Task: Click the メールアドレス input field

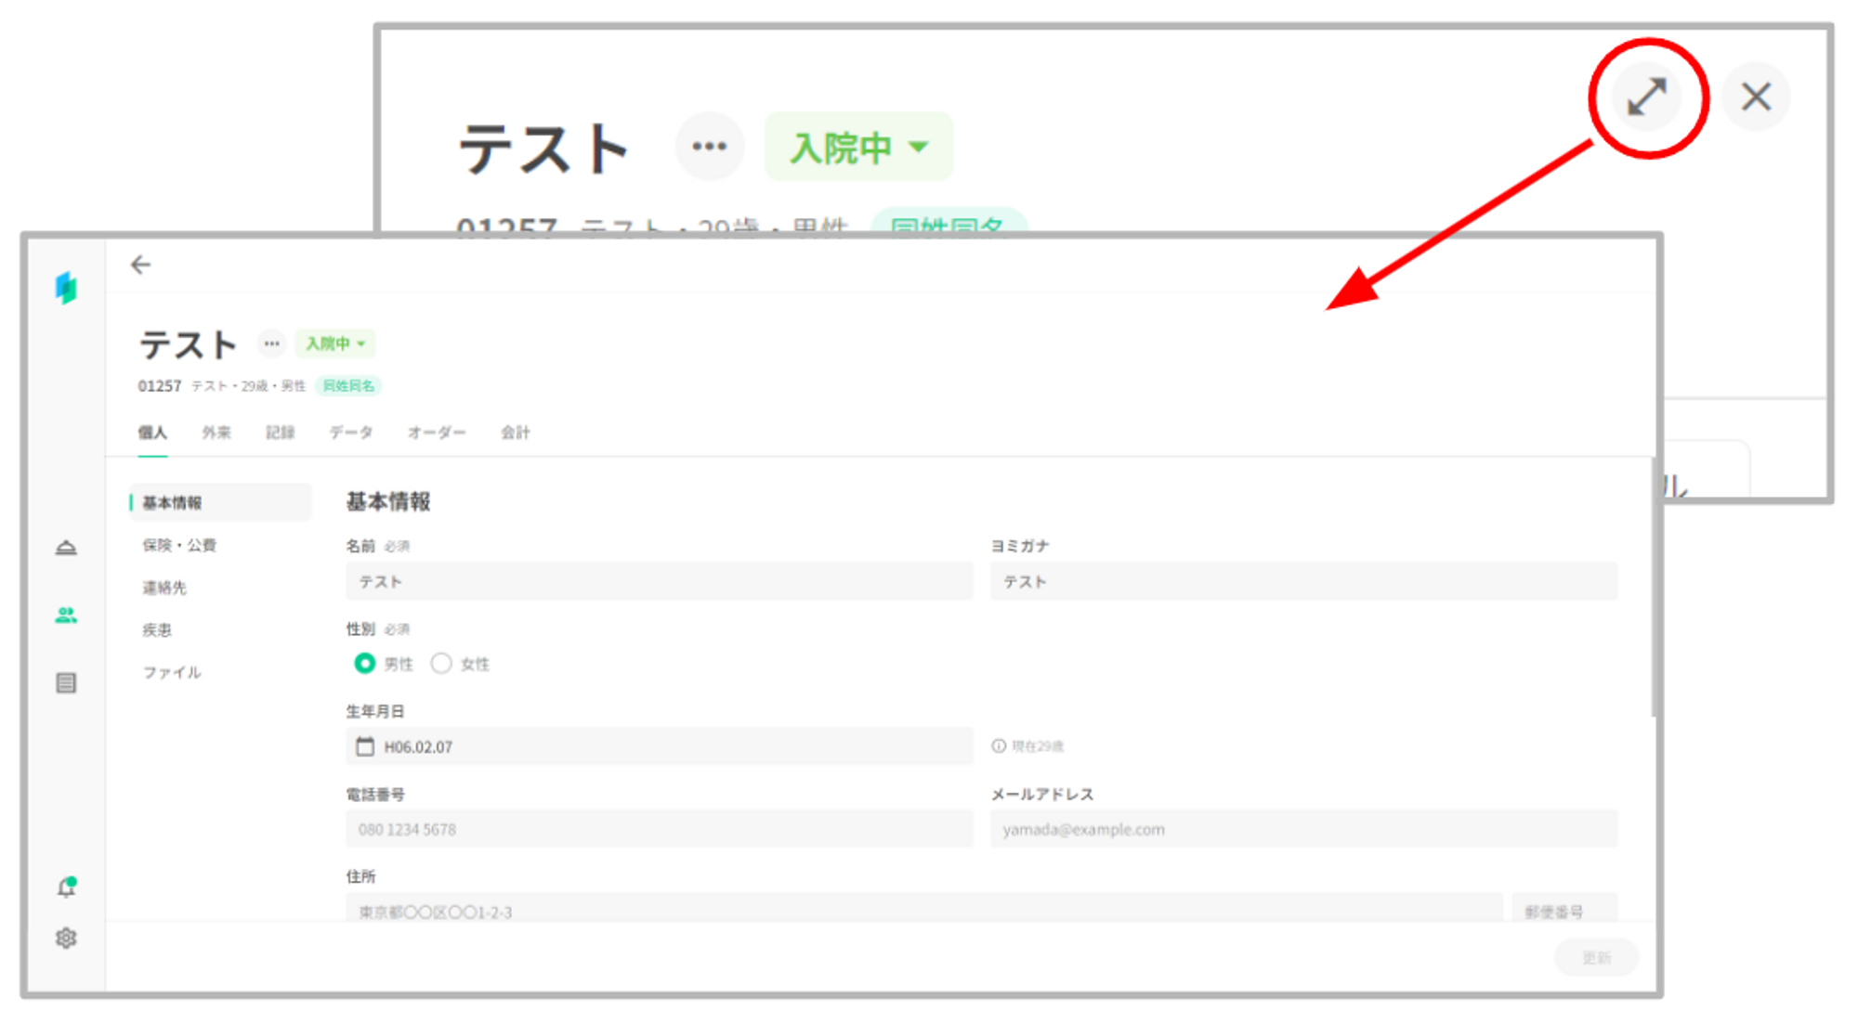Action: (1302, 829)
